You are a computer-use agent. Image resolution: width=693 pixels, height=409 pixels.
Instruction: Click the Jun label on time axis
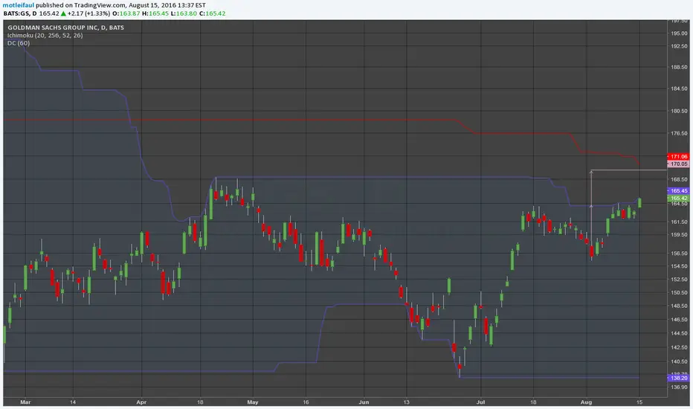tap(364, 402)
